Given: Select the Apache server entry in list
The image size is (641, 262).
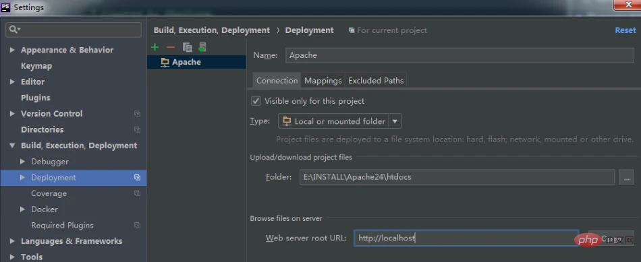Looking at the screenshot, I should 196,62.
